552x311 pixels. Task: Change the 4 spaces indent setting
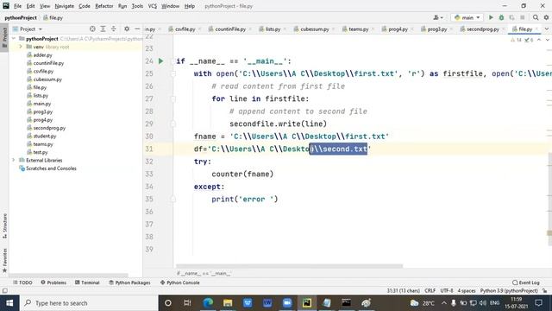(x=467, y=291)
